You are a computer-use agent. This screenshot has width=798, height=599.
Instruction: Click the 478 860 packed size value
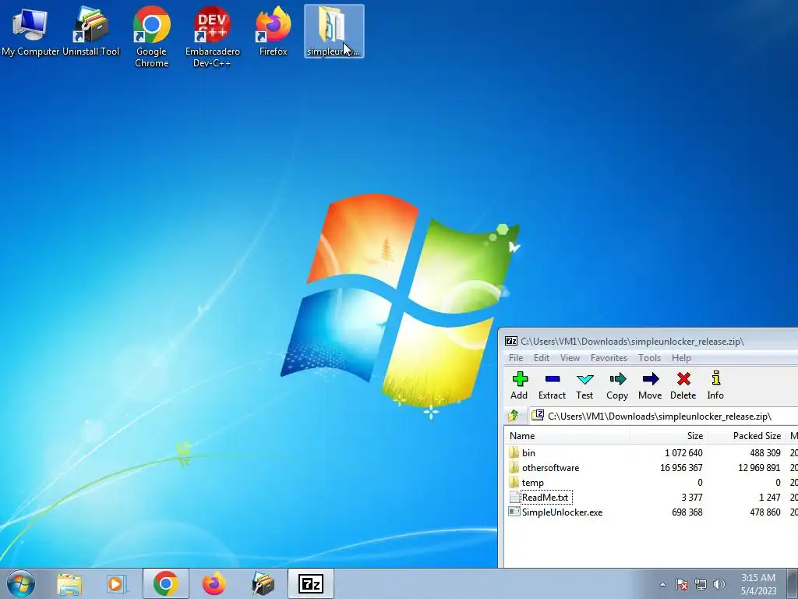point(765,512)
